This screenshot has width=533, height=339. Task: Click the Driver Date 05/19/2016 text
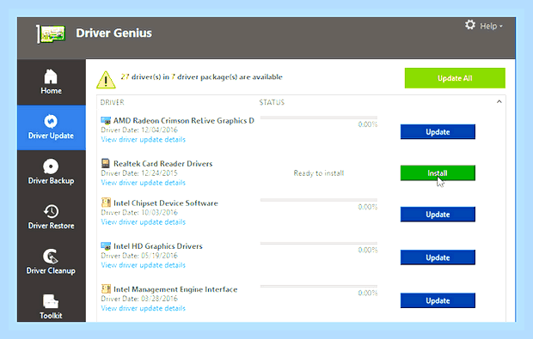(x=139, y=256)
